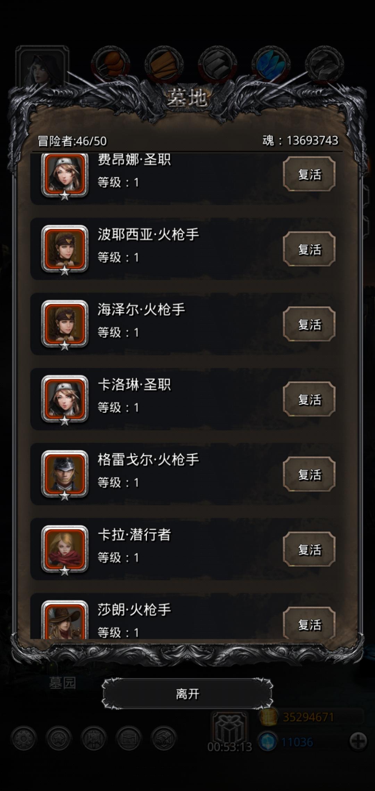Tap the plus icon to add gems
Viewport: 375px width, 791px height.
tap(358, 741)
